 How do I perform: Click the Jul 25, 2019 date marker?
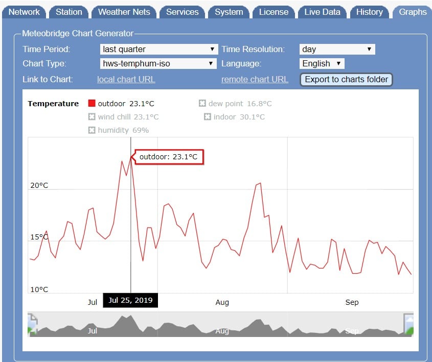click(x=130, y=300)
